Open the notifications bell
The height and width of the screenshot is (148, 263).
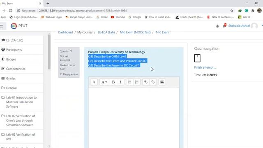tap(217, 26)
